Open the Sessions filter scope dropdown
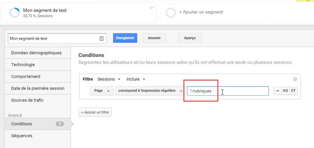The height and width of the screenshot is (148, 314). point(109,79)
